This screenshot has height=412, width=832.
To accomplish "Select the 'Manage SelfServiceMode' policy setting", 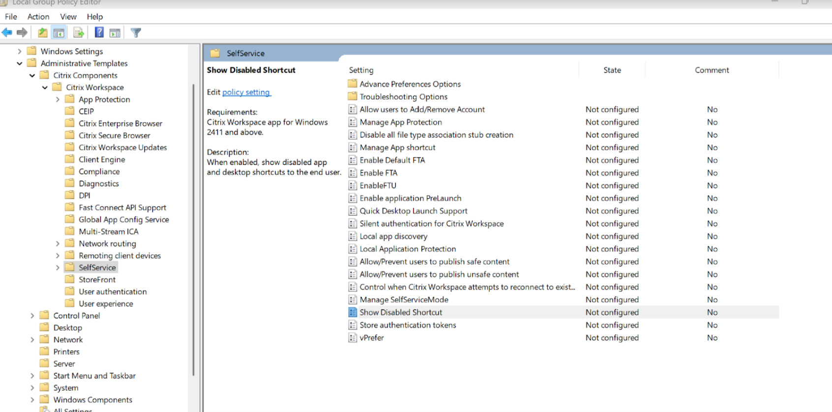I will point(404,300).
